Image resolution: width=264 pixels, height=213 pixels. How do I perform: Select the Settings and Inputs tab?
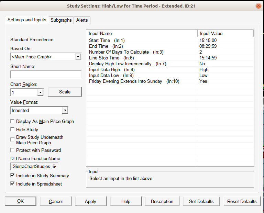27,20
